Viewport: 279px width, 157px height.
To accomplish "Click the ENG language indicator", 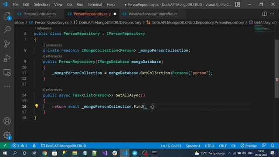I will [x=250, y=153].
